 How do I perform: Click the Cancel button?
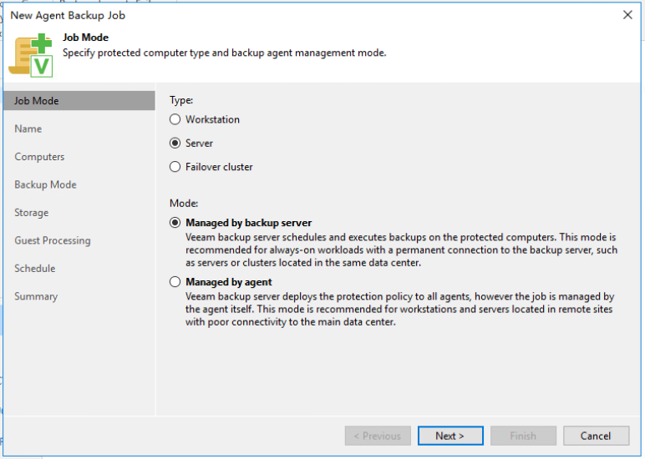pos(596,436)
